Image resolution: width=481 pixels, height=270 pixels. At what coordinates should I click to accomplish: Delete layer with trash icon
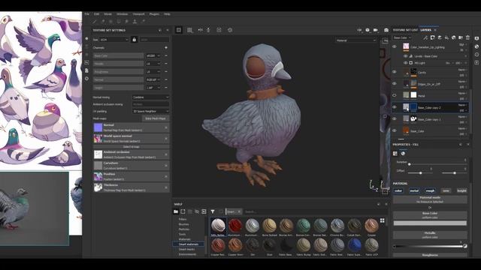point(467,37)
